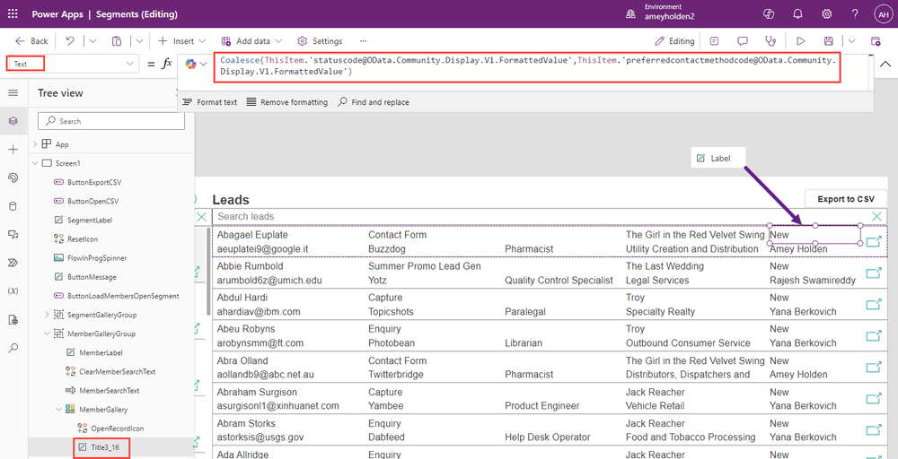Run the App checker stethoscope icon
This screenshot has width=898, height=459.
coord(770,41)
